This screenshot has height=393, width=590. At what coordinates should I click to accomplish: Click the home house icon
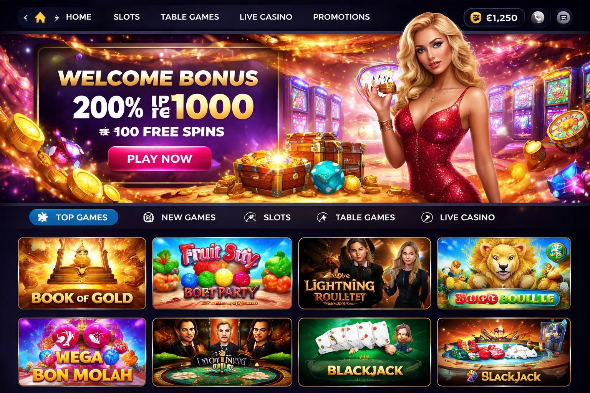pos(40,17)
